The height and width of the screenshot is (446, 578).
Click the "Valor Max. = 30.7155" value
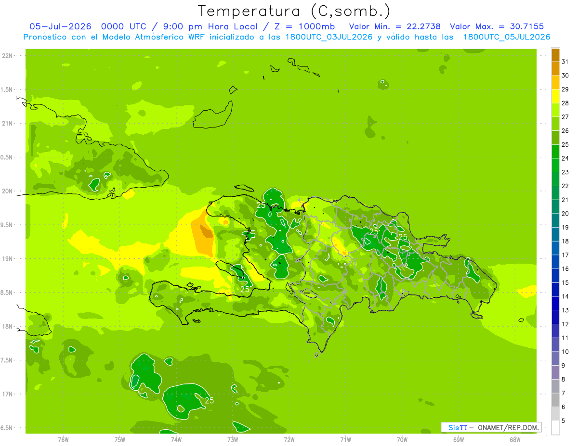pos(497,26)
